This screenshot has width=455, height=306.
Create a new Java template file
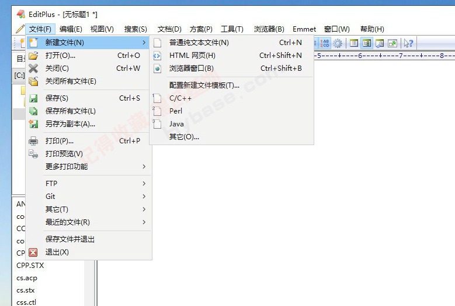click(x=231, y=124)
